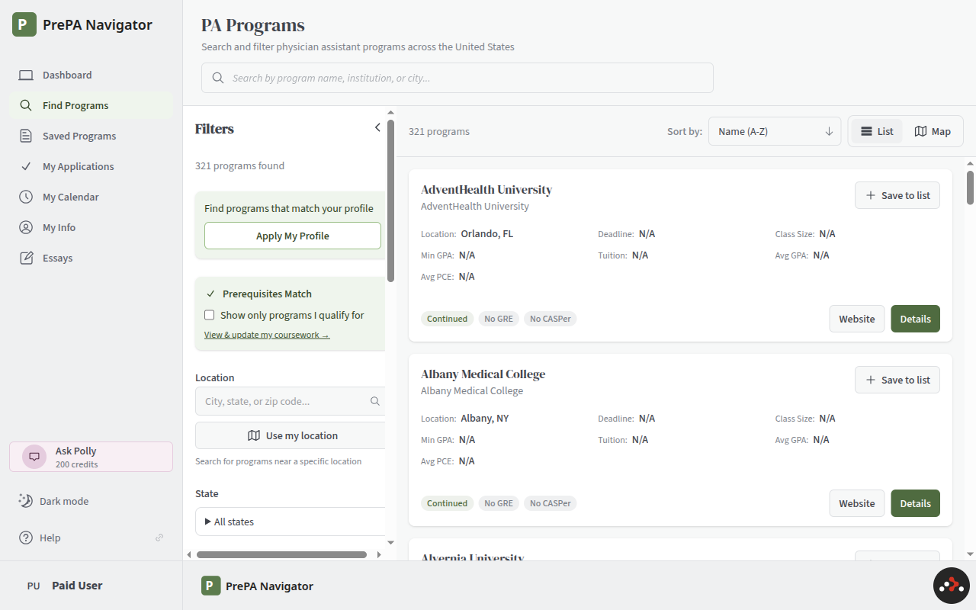Click the Ask Polly chat icon
Image resolution: width=976 pixels, height=610 pixels.
pyautogui.click(x=34, y=457)
